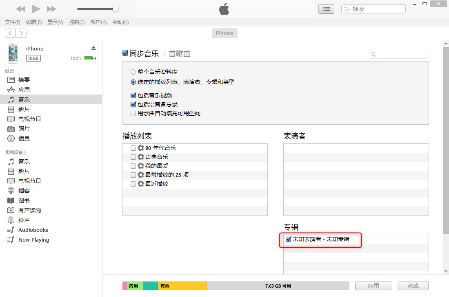Check the 我的最爱 playlist
Viewport: 449px width, 297px height.
point(133,166)
